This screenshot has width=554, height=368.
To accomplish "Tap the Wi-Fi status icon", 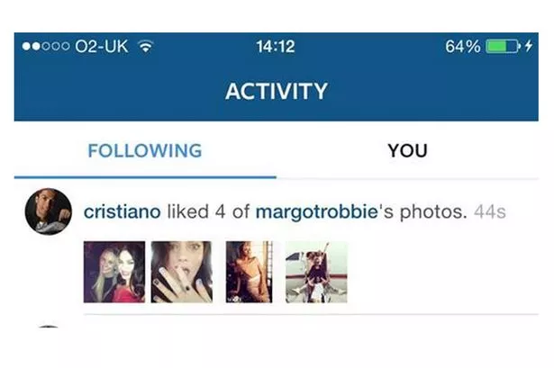I will (146, 46).
